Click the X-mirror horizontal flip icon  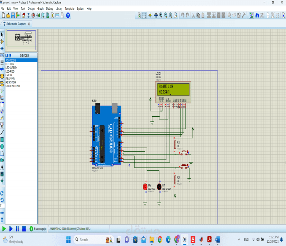click(x=2, y=213)
